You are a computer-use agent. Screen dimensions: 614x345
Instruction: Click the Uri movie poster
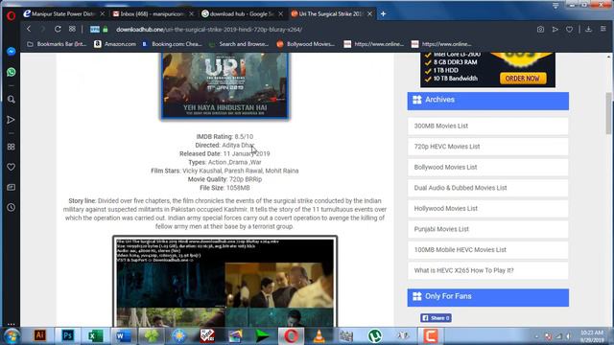225,85
